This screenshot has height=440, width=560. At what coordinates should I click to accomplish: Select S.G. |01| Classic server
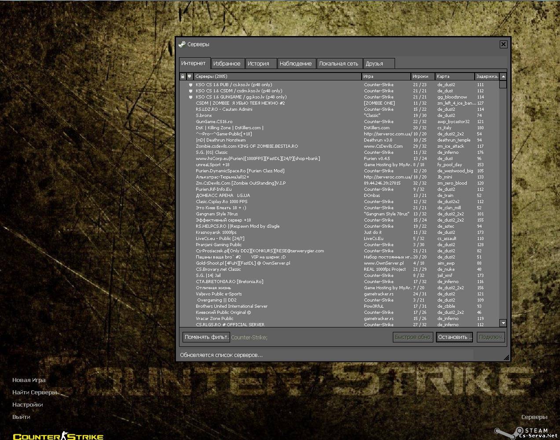pyautogui.click(x=339, y=153)
